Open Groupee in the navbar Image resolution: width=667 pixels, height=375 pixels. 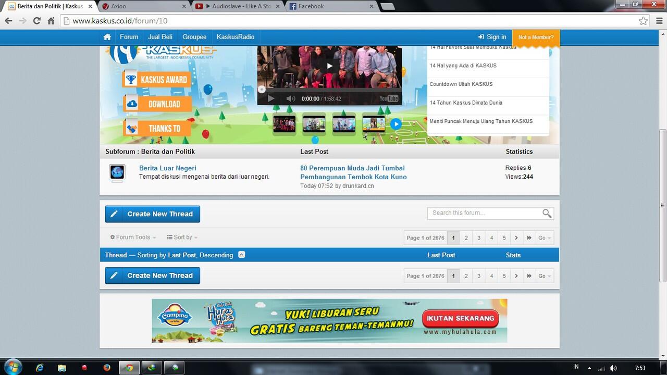pos(194,37)
